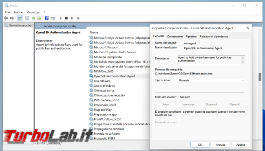Viewport: 265px width, 151px height.
Task: Select the Protezione software service row
Action: point(119,133)
